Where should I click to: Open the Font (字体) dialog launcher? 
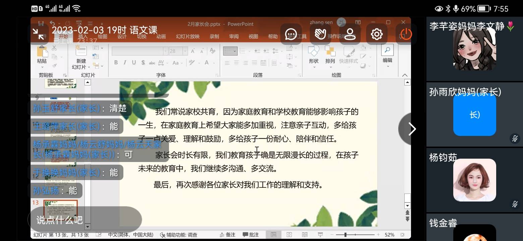217,76
